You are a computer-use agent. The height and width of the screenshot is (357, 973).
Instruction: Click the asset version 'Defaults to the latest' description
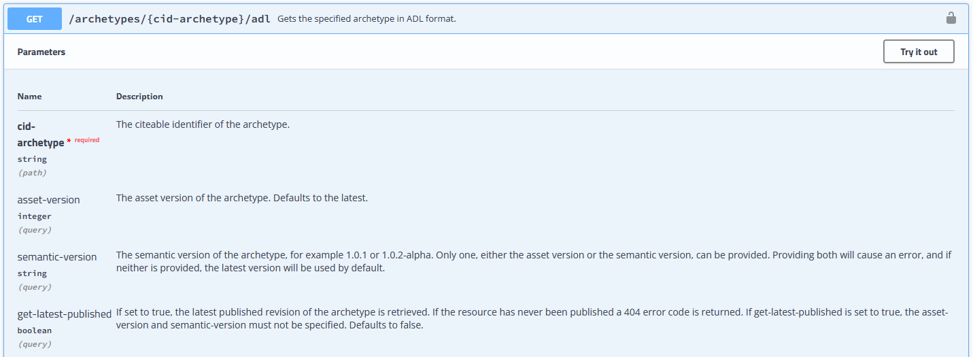[x=241, y=198]
